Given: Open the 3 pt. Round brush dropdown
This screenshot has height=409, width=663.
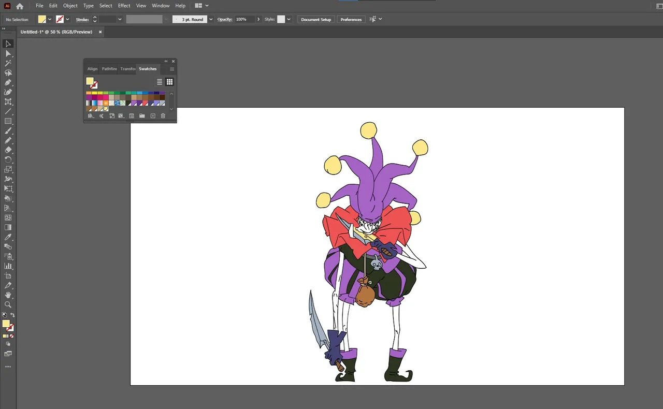Looking at the screenshot, I should click(x=211, y=19).
